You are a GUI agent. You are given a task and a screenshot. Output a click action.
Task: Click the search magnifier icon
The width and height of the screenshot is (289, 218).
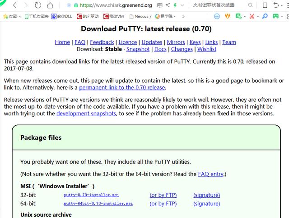[x=250, y=5]
